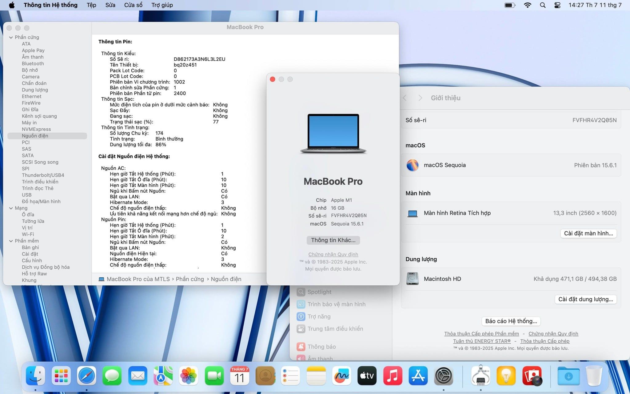Open the Tệp menu

[91, 5]
